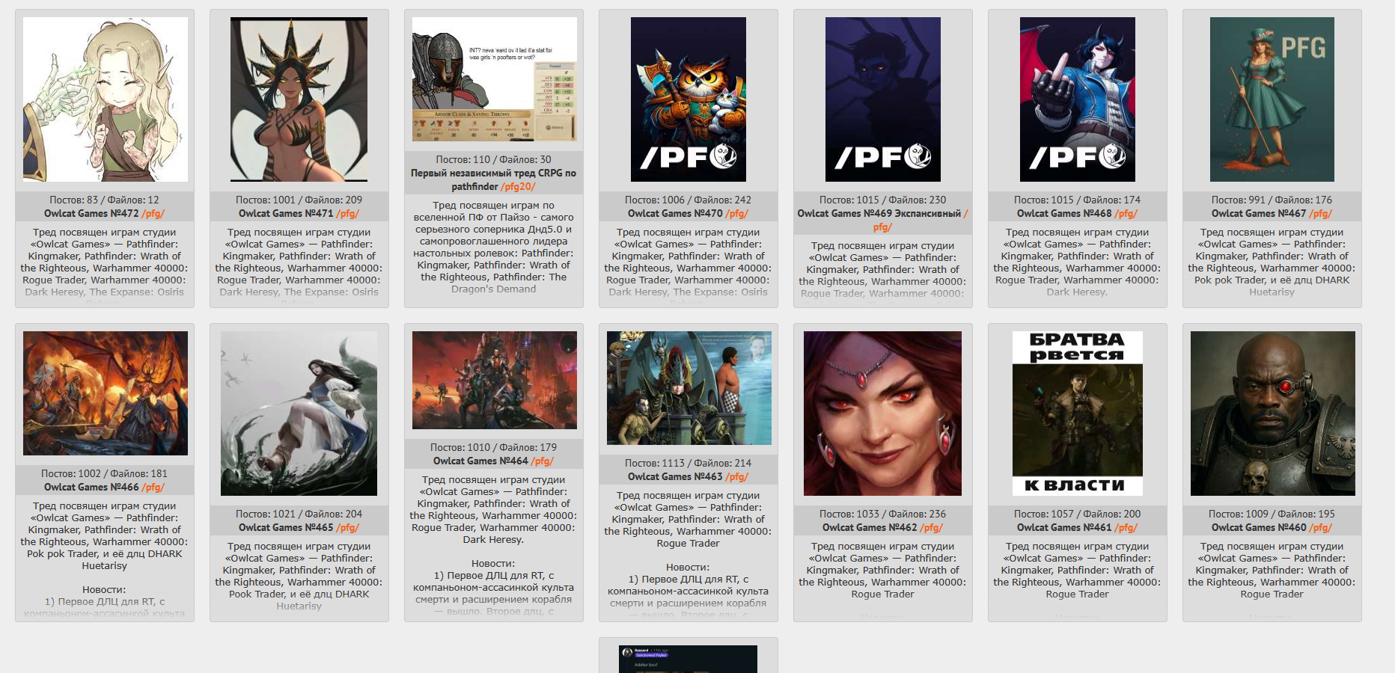Click the /pfg/ tag of Owlcat Games №470

coord(737,213)
